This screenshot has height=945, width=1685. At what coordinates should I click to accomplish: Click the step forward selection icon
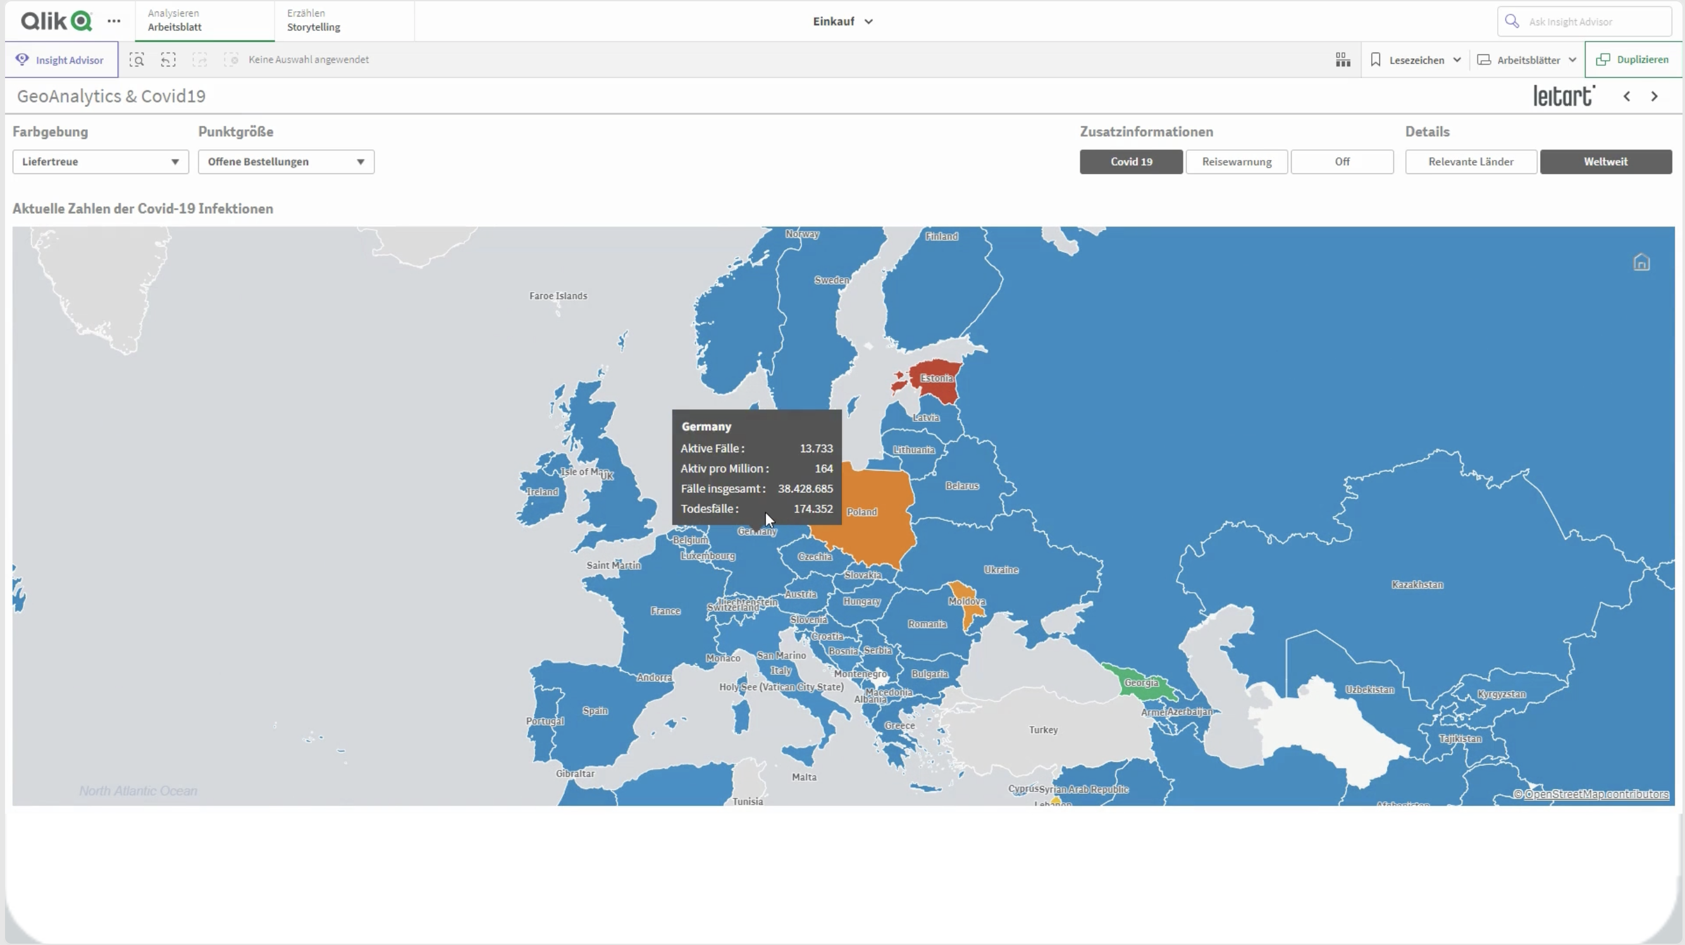point(199,59)
